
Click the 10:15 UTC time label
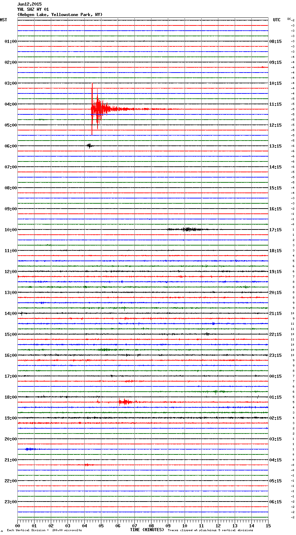275,83
